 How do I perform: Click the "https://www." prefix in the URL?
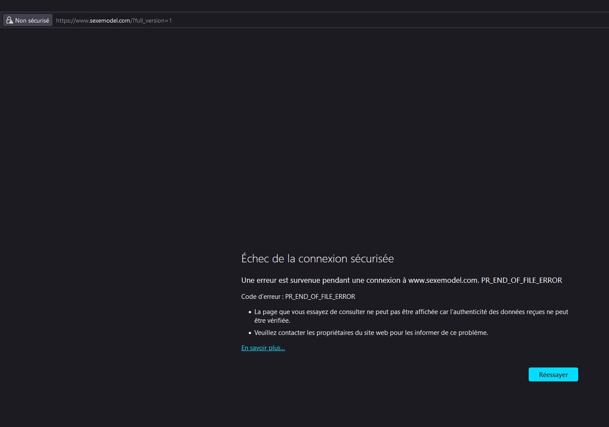[x=72, y=20]
